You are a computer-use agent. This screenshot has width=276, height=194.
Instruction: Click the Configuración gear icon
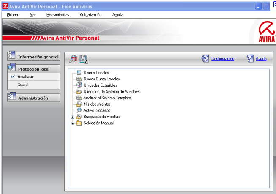point(205,58)
